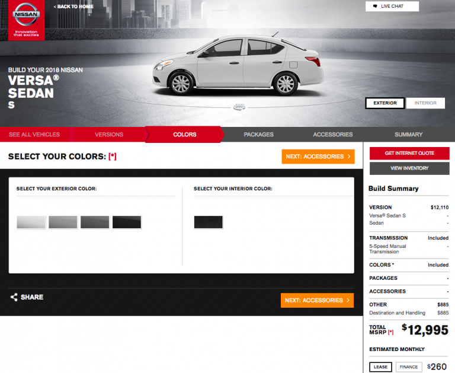Click the 5-Speed Manual Transmission text

click(387, 249)
